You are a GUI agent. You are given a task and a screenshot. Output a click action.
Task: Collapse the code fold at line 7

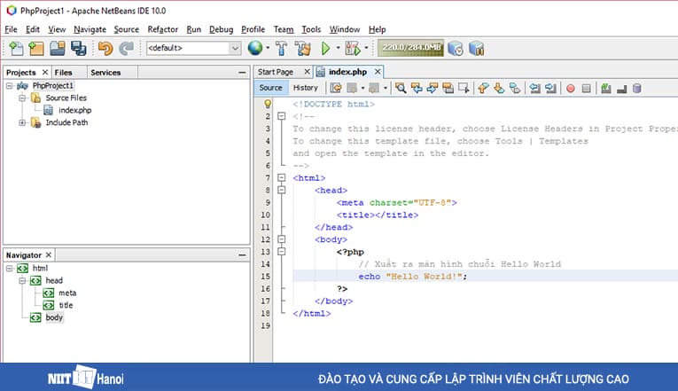282,177
